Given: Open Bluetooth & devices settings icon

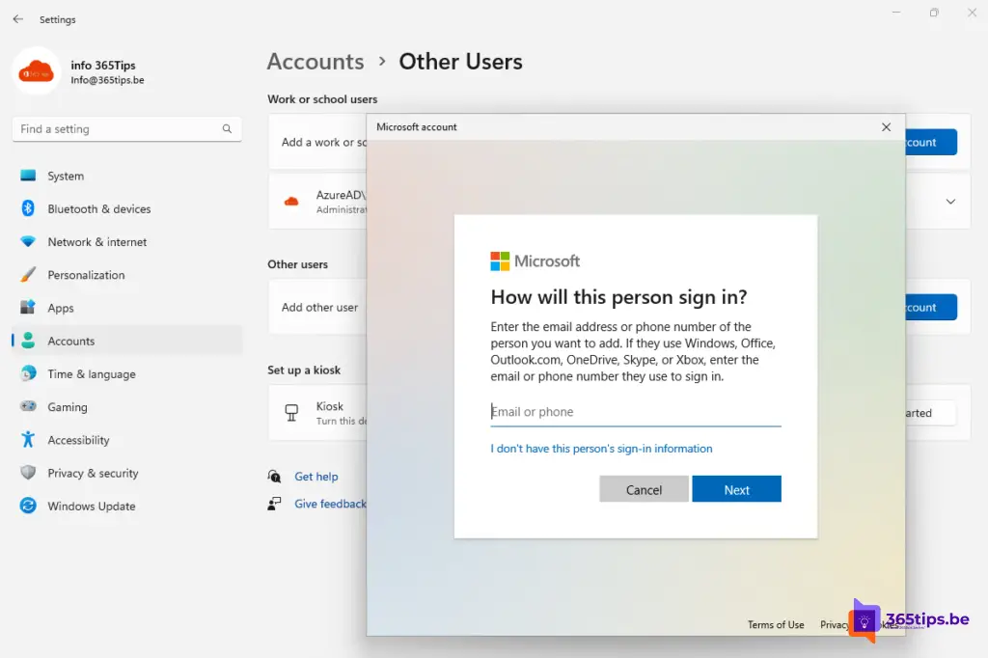Looking at the screenshot, I should [28, 209].
